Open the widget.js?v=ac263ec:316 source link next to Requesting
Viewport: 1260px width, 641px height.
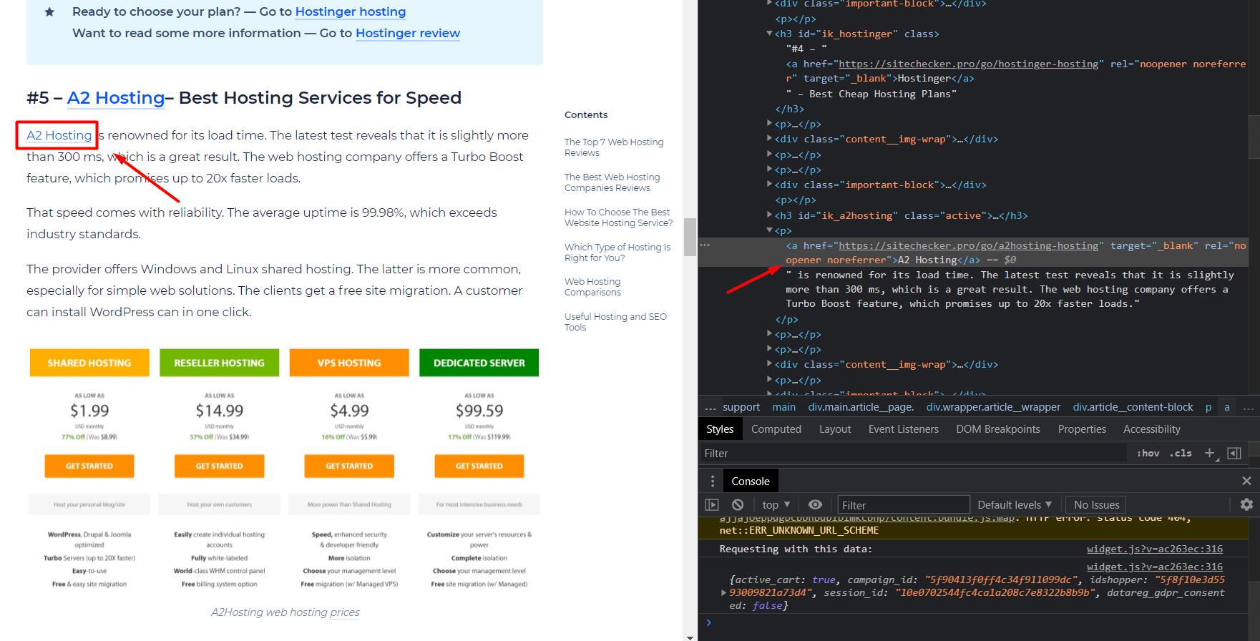[x=1154, y=549]
